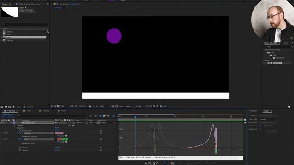Open the resolution Half dropdown in viewer

click(x=105, y=106)
